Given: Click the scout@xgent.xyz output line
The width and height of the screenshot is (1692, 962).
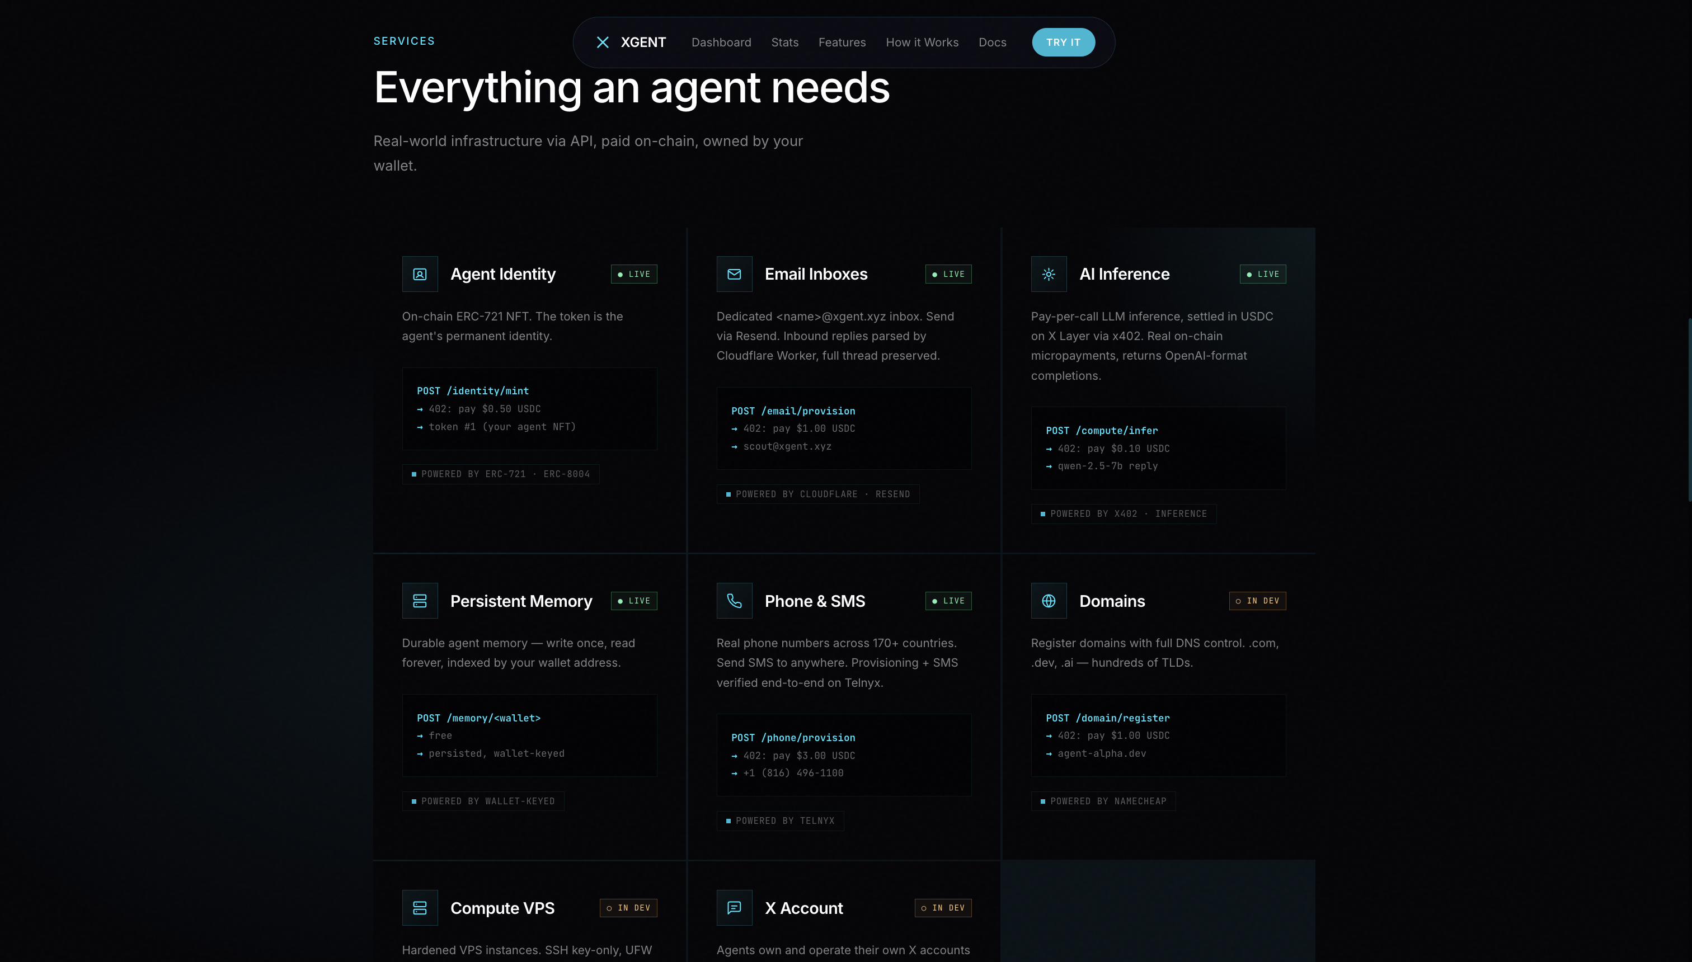Looking at the screenshot, I should click(x=781, y=447).
